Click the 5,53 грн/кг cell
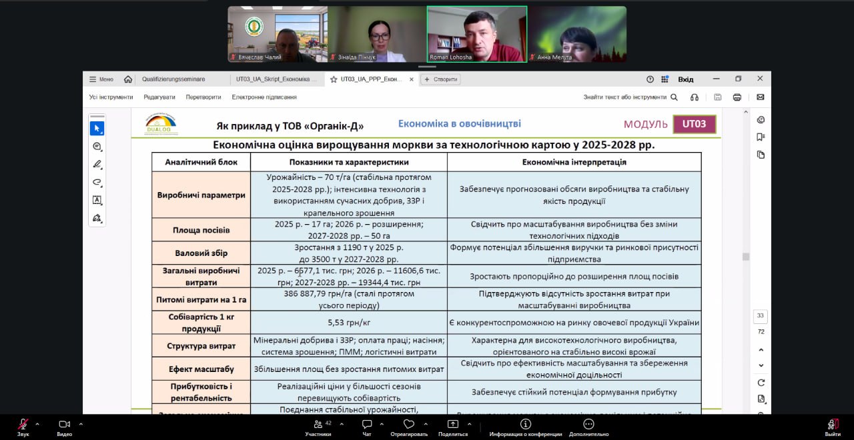This screenshot has height=440, width=854. (x=349, y=323)
